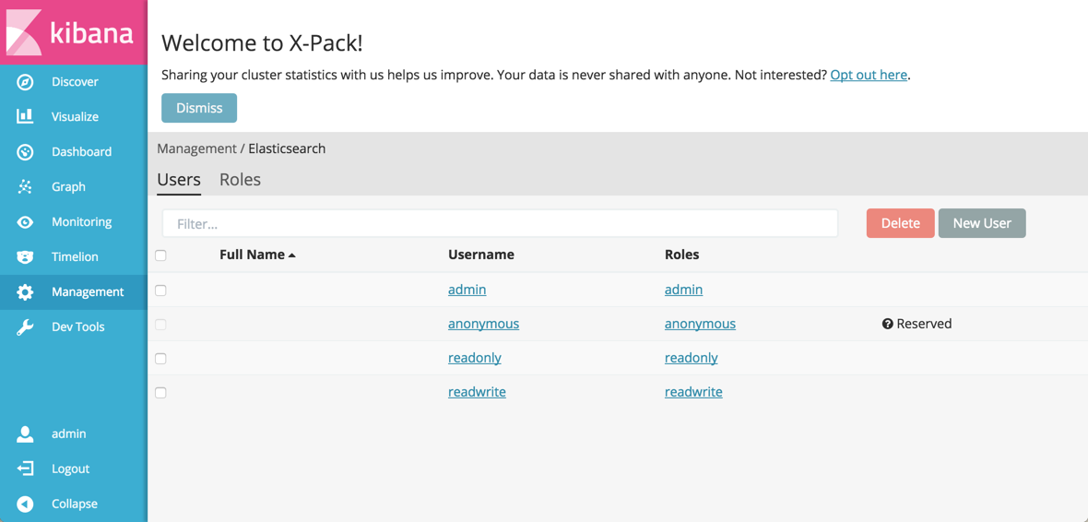Open Graph using its sidebar icon

coord(25,186)
